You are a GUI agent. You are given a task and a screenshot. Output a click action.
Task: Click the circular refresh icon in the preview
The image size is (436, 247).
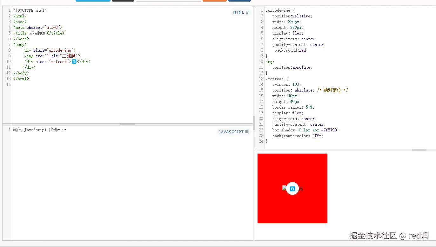click(292, 189)
